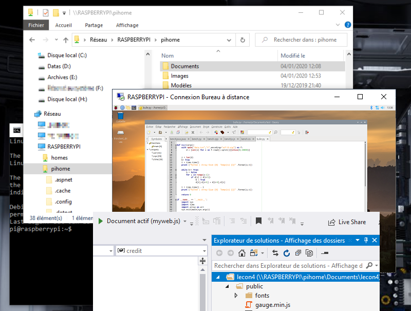Click the Rechercher dans pihome search field
411x311 pixels.
[305, 40]
